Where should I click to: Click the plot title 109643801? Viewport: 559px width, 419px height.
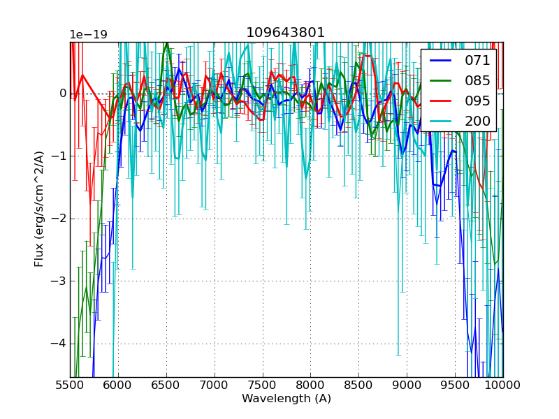286,33
